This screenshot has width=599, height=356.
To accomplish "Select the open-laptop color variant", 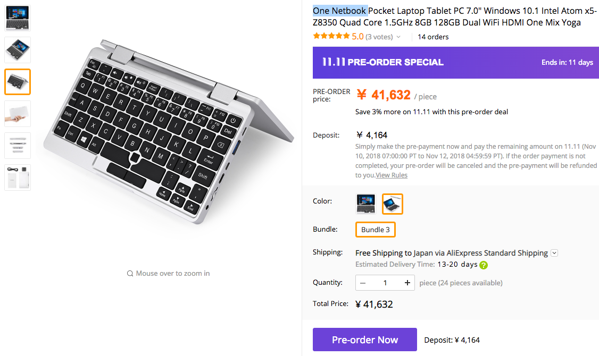I will [x=365, y=204].
